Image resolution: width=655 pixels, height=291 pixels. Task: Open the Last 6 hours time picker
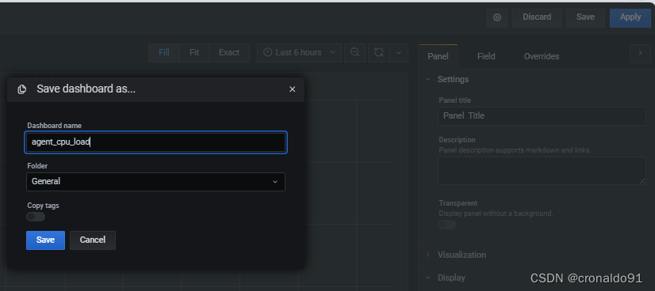coord(299,52)
